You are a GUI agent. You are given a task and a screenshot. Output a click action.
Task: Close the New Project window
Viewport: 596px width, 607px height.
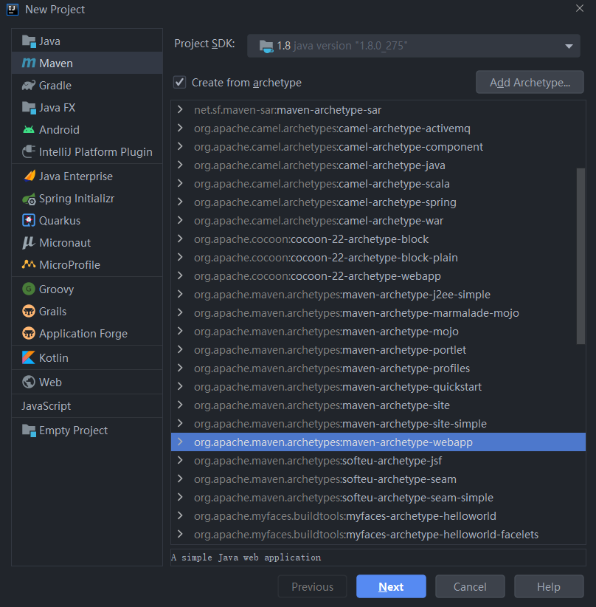coord(579,8)
